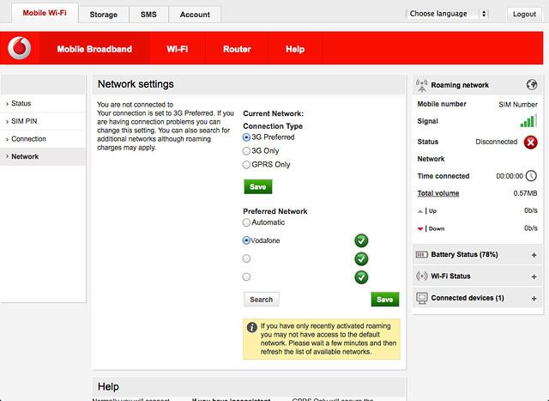Open the Choose language dropdown
The height and width of the screenshot is (401, 549).
point(447,14)
